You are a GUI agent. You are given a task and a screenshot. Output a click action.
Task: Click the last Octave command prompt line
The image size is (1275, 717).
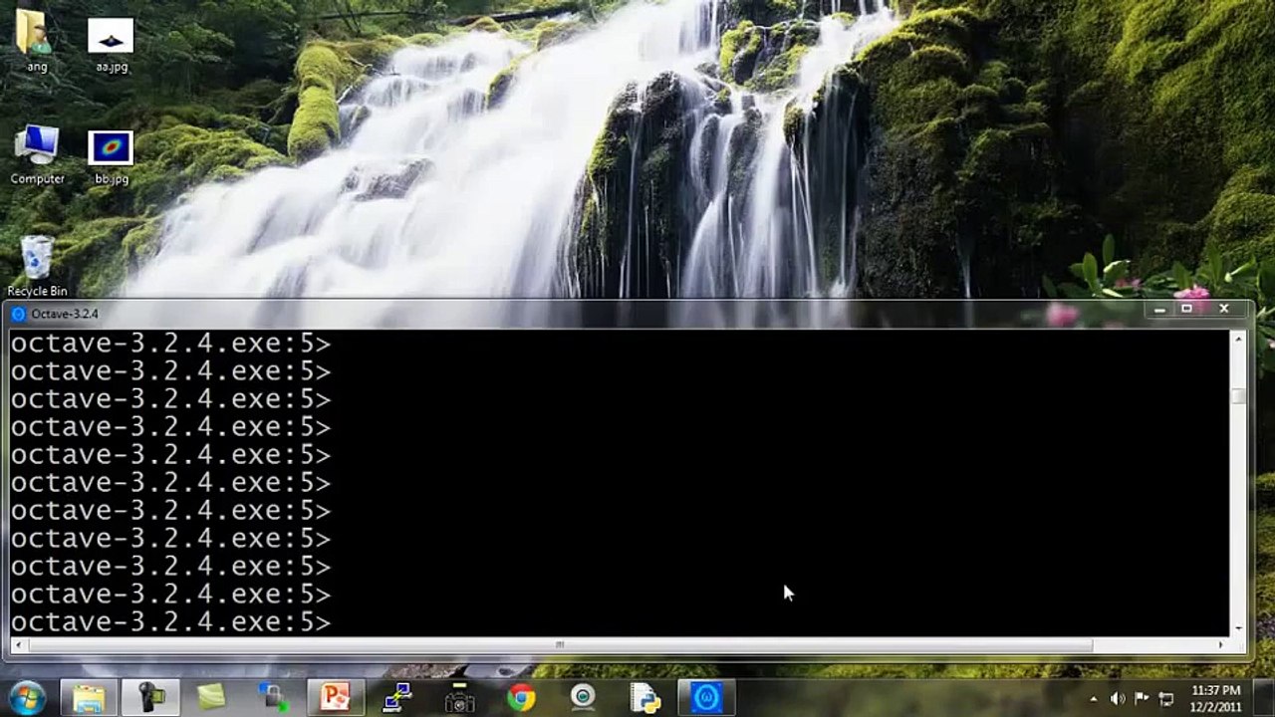point(169,622)
